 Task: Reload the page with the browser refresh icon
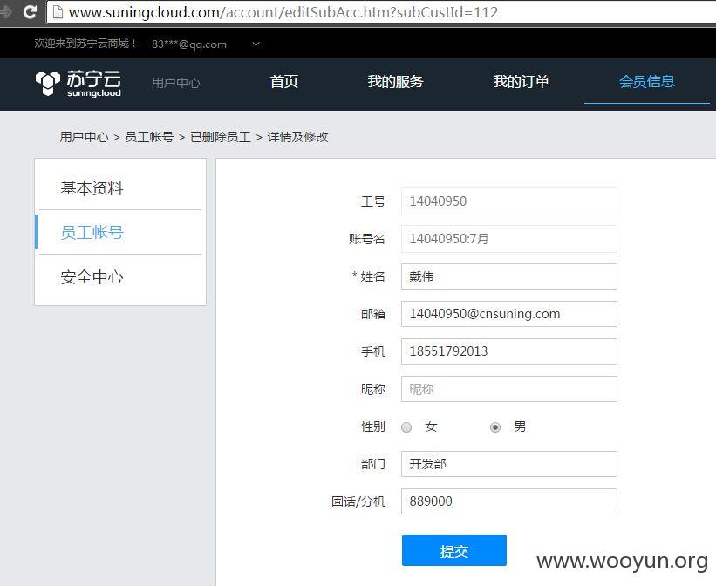pos(31,11)
